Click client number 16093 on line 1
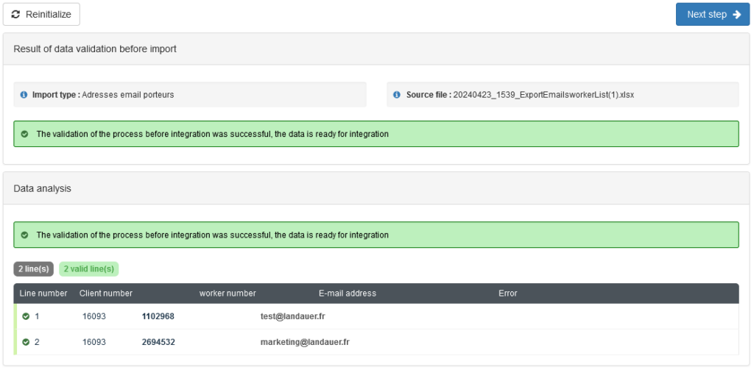Image resolution: width=754 pixels, height=370 pixels. [94, 316]
